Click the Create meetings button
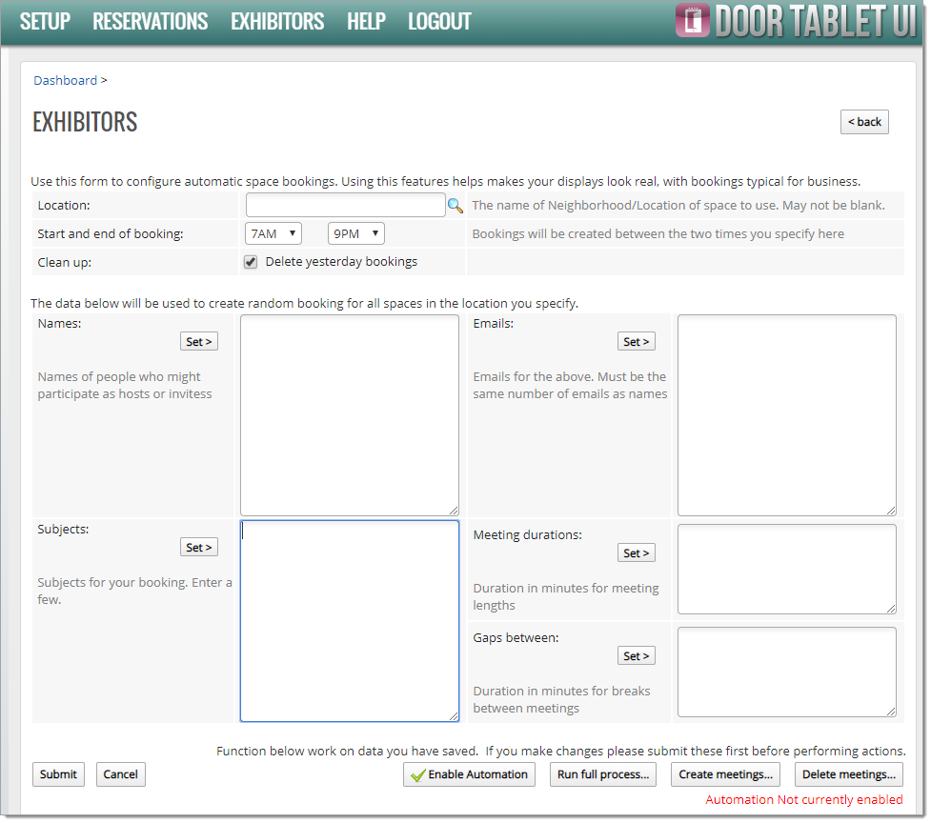The height and width of the screenshot is (823, 931). (x=725, y=774)
